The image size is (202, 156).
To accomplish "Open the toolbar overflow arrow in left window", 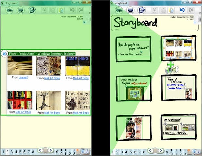I will 90,13.
